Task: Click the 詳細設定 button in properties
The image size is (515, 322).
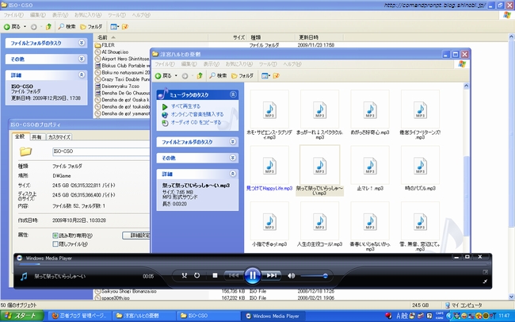Action: point(136,236)
